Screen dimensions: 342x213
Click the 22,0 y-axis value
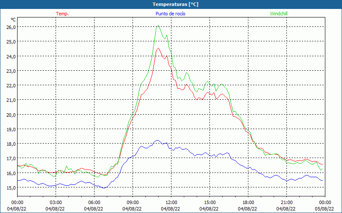[x=12, y=86]
